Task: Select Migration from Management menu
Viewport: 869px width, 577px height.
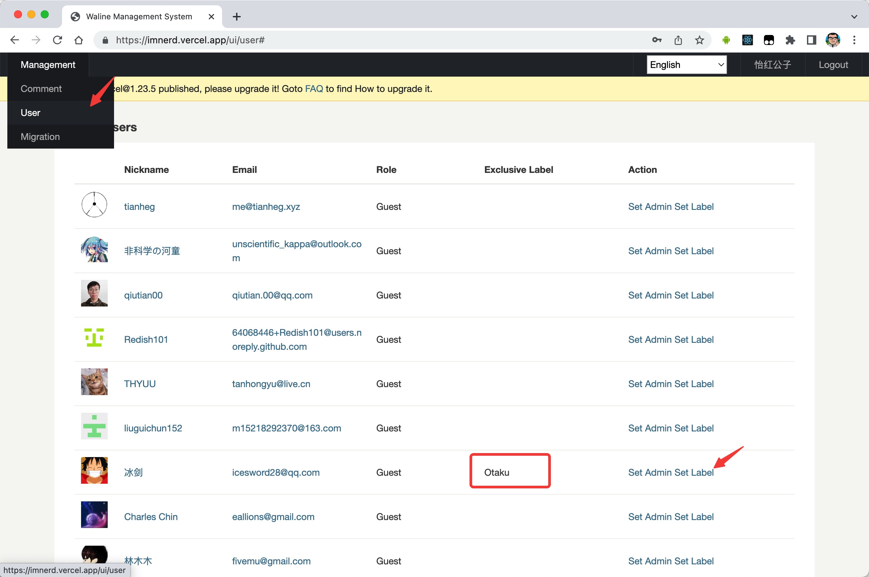Action: (40, 137)
